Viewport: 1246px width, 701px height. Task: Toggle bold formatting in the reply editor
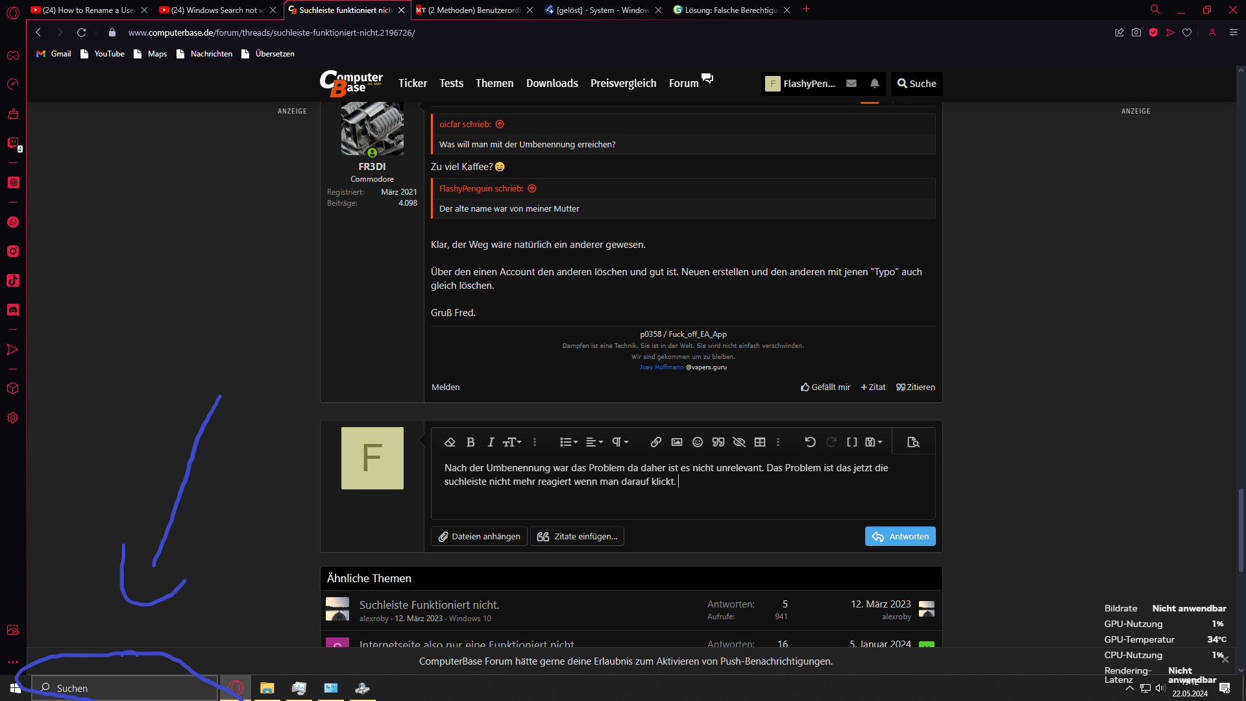coord(470,442)
